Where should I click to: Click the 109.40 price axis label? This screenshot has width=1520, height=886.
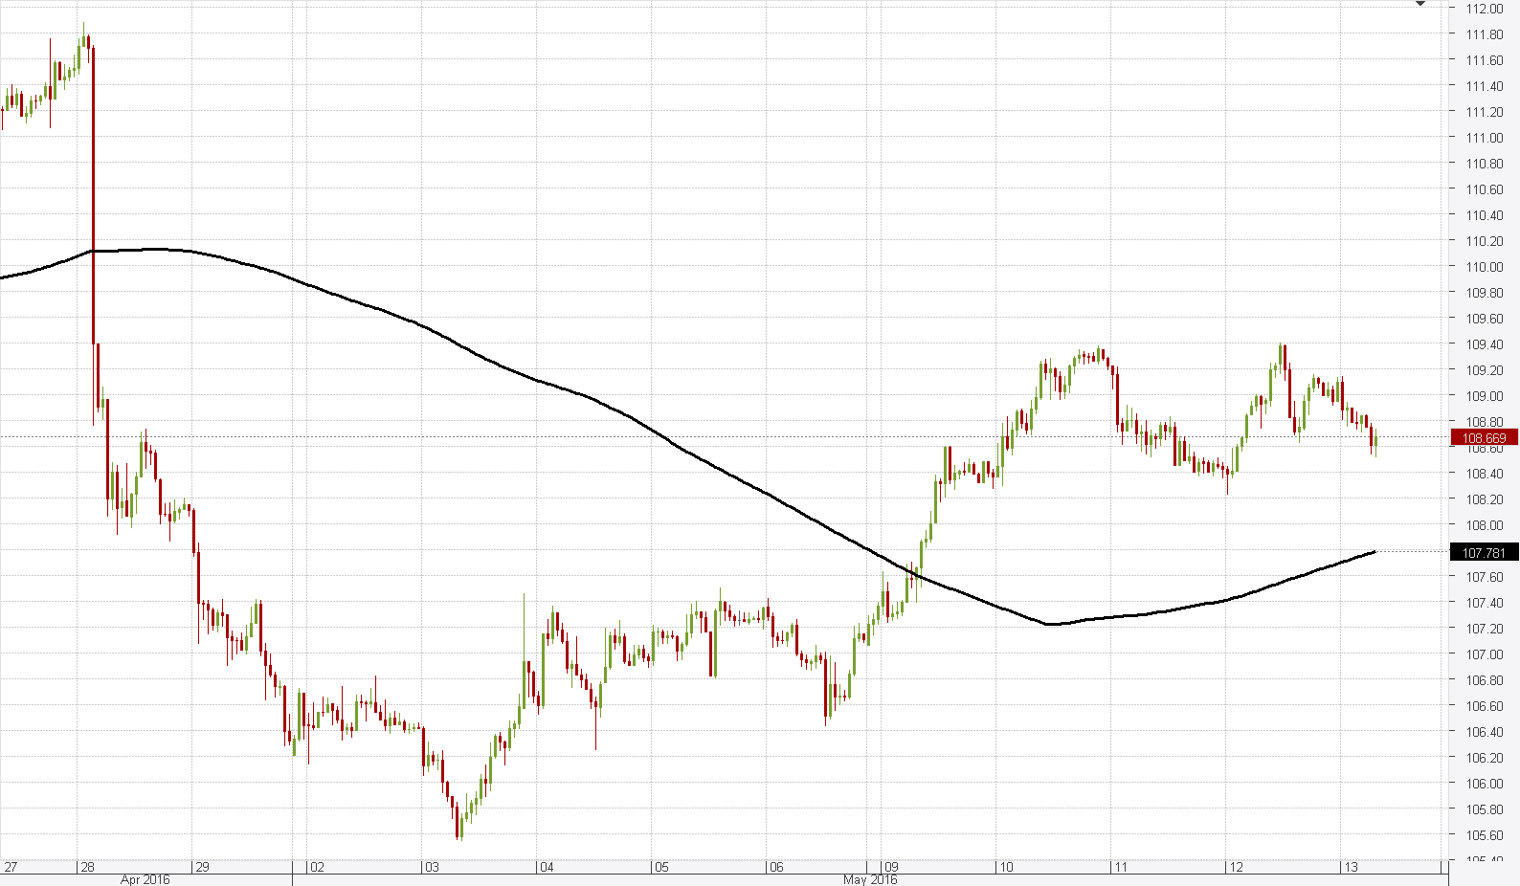[x=1484, y=344]
